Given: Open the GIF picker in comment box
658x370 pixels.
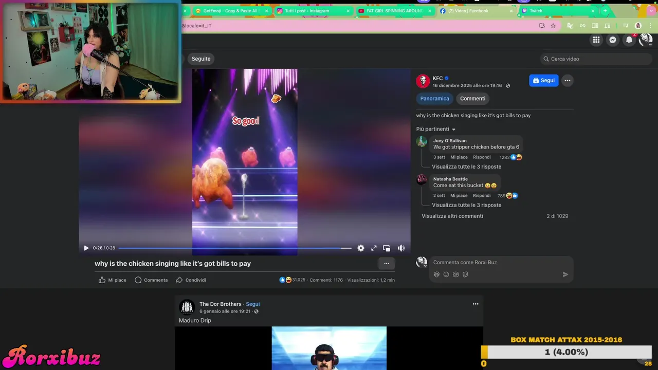Looking at the screenshot, I should [455, 274].
